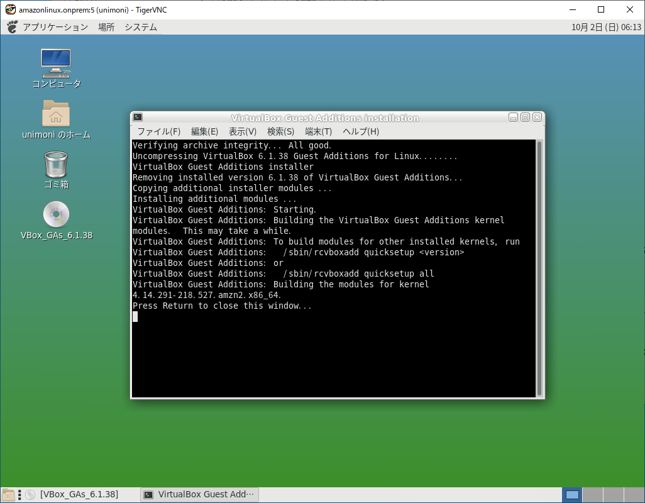
Task: Click the disc icon in the taskbar
Action: click(30, 494)
